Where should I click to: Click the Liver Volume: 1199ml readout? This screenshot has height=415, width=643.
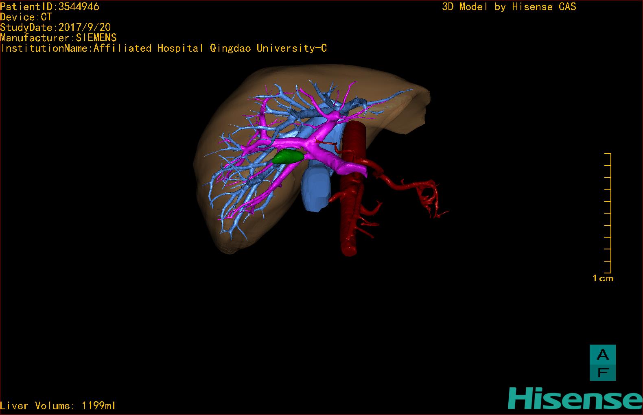(58, 406)
